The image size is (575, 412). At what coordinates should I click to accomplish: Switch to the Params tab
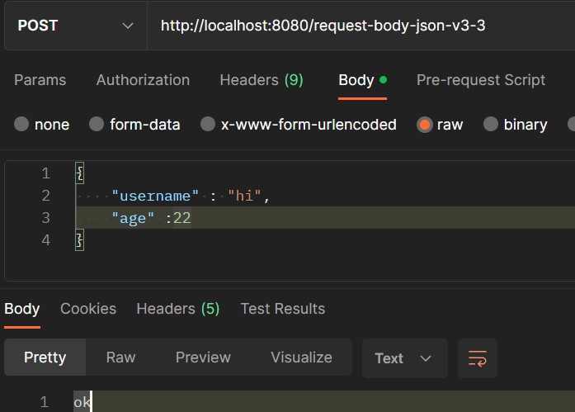tap(40, 80)
